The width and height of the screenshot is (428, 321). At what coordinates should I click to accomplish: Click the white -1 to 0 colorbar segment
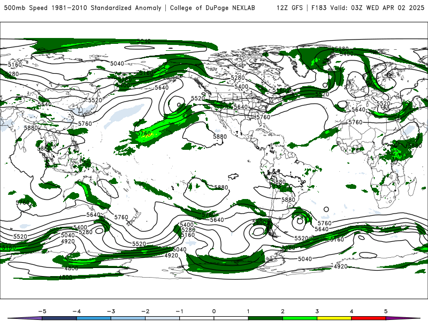(x=197, y=318)
